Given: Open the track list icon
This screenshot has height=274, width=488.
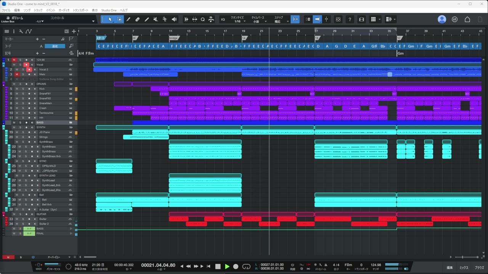Looking at the screenshot, I should tap(6, 32).
